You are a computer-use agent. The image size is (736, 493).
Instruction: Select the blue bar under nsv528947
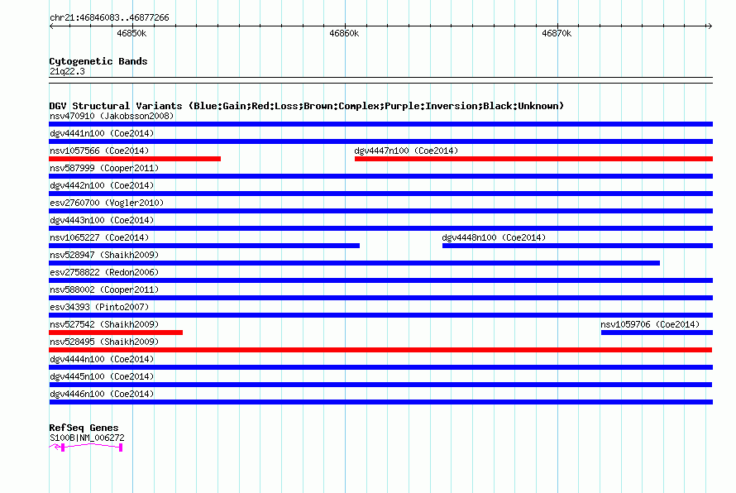(355, 263)
